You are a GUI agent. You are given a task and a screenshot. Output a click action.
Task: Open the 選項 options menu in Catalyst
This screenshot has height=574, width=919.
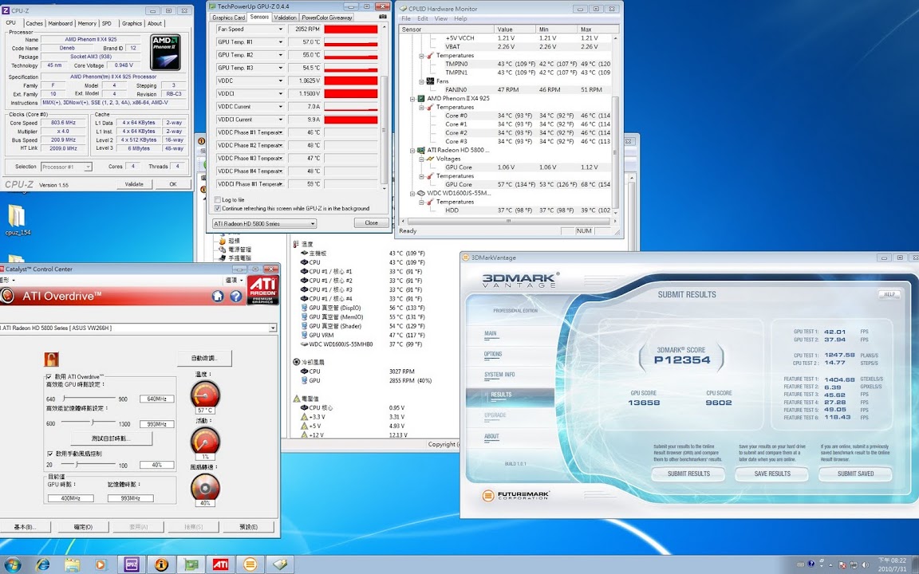[233, 280]
